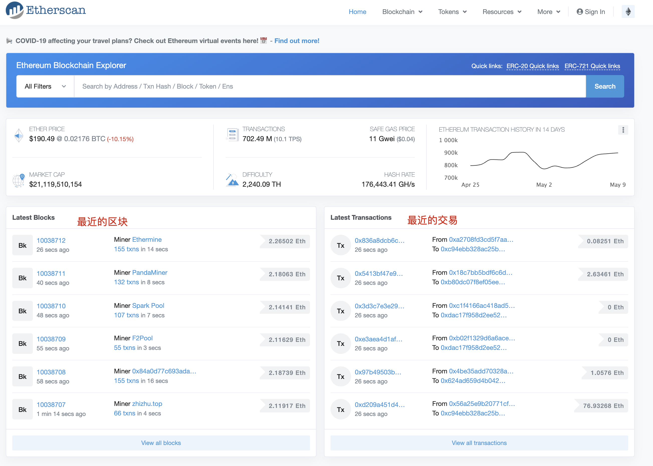Click the Search button
653x466 pixels.
pos(605,86)
